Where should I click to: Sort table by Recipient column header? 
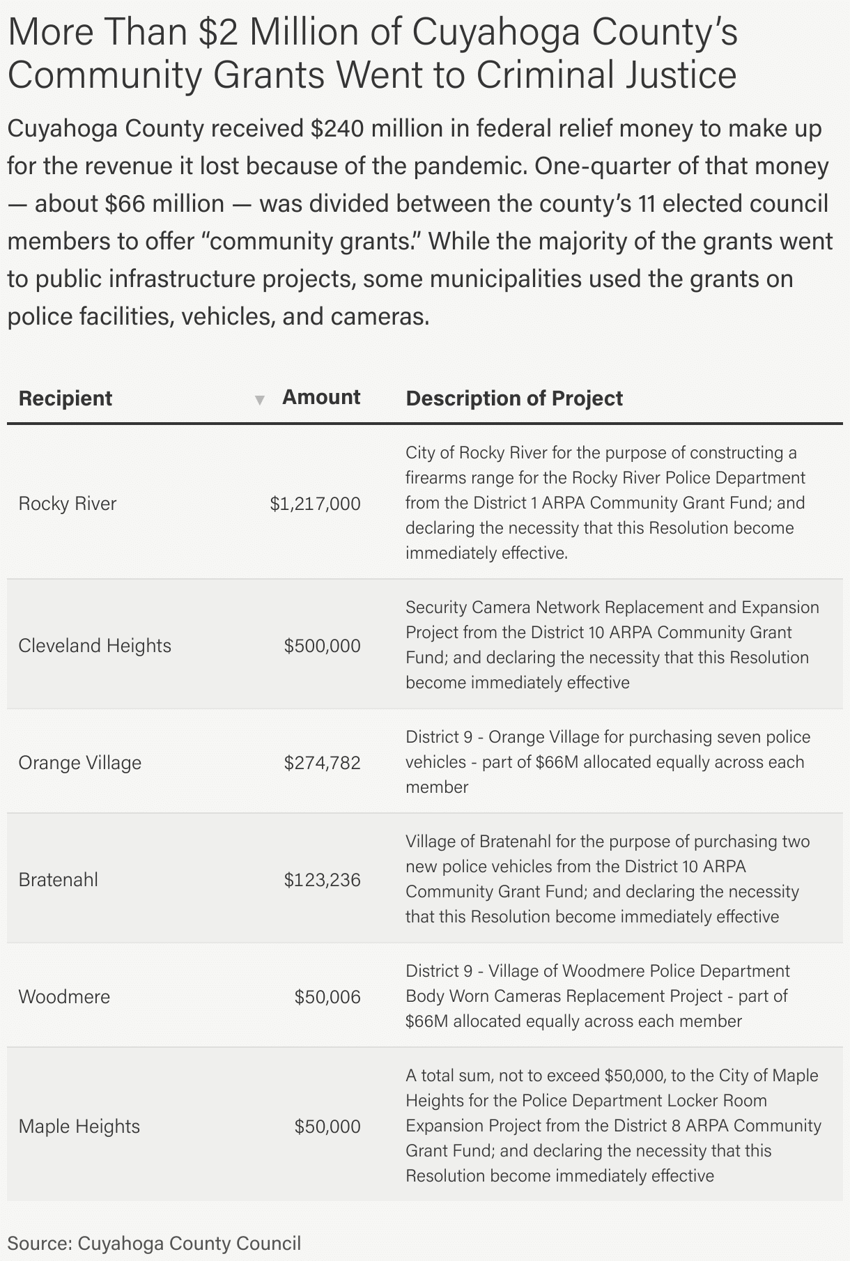coord(65,399)
